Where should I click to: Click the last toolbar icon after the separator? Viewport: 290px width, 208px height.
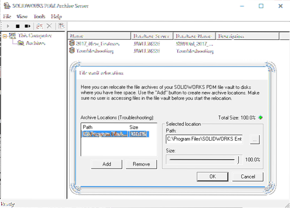[61, 26]
